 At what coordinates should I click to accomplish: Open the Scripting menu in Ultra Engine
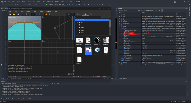[49, 11]
